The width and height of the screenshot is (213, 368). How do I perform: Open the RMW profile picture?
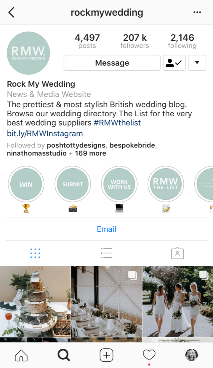(28, 53)
